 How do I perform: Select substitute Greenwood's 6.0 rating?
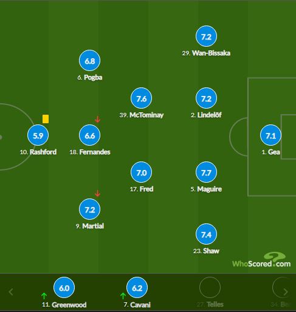tap(64, 288)
